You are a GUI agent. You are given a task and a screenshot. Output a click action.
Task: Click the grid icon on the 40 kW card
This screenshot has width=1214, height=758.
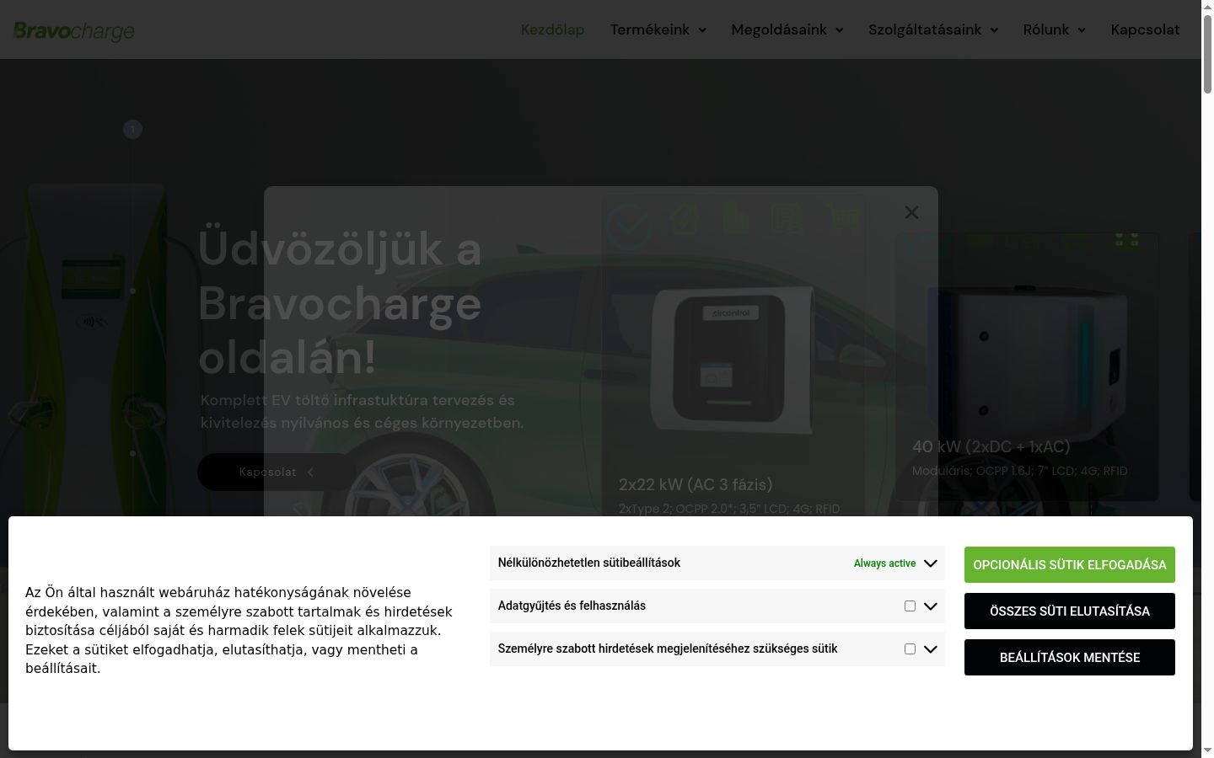[x=1126, y=240]
